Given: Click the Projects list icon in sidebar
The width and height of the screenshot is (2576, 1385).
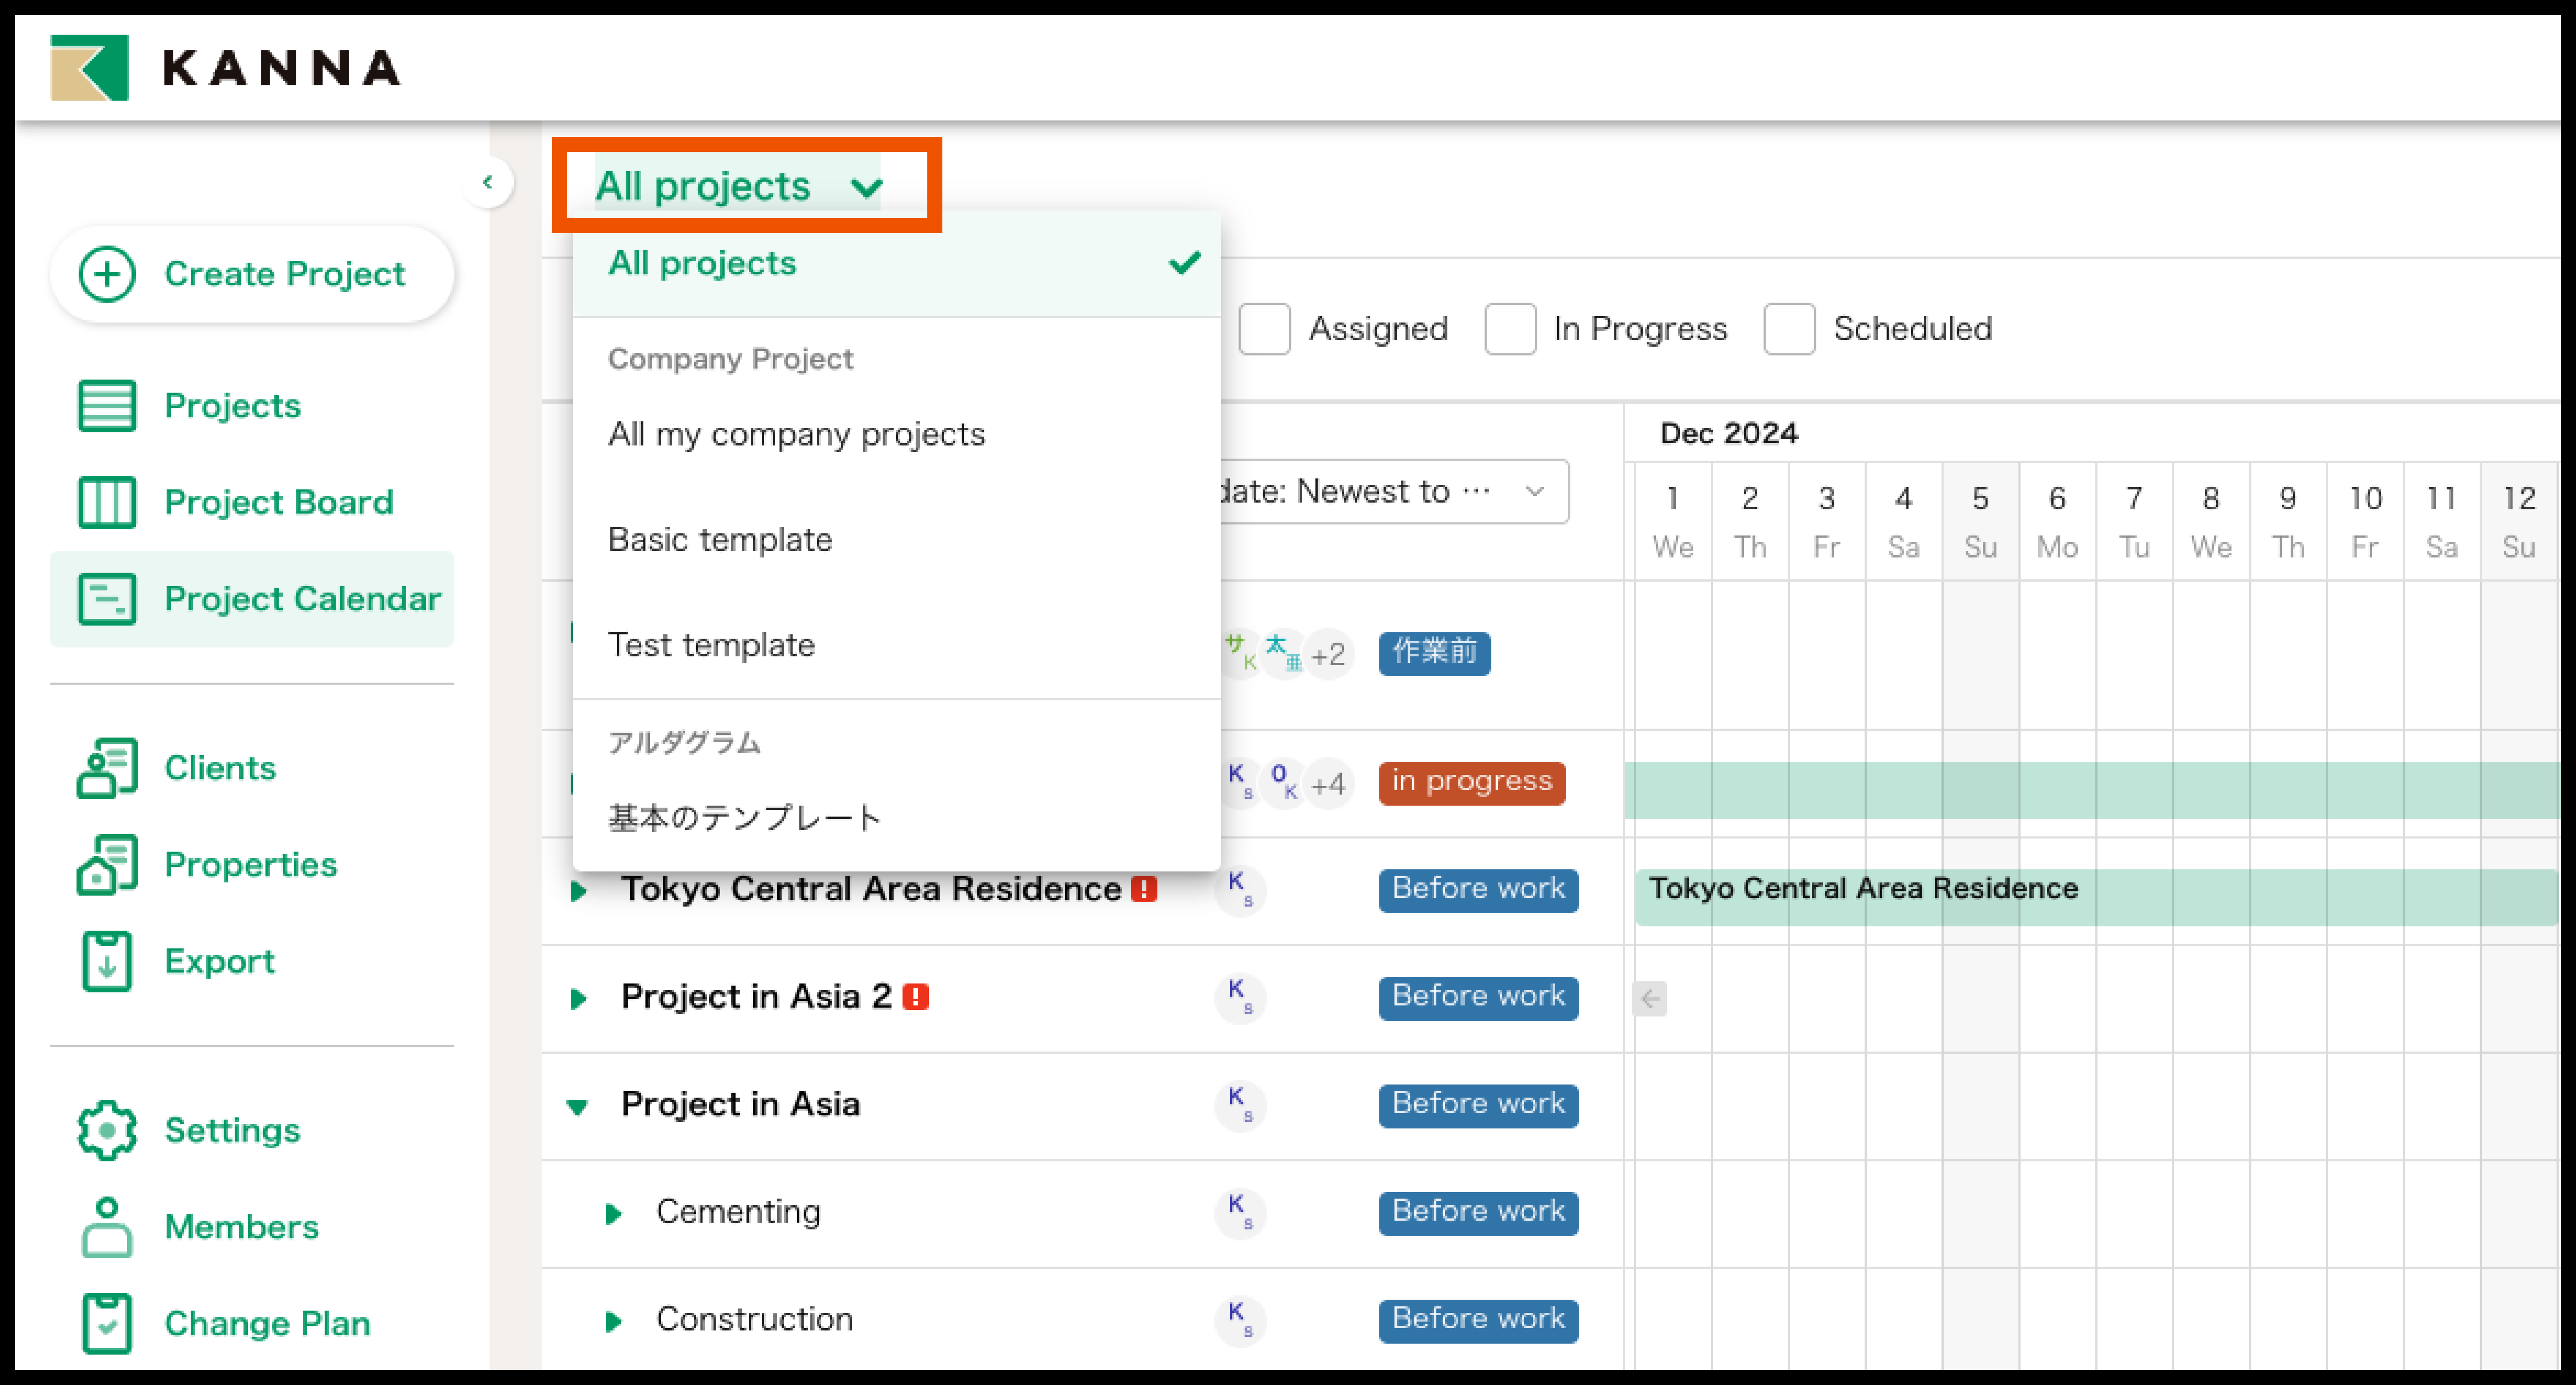Looking at the screenshot, I should [106, 406].
